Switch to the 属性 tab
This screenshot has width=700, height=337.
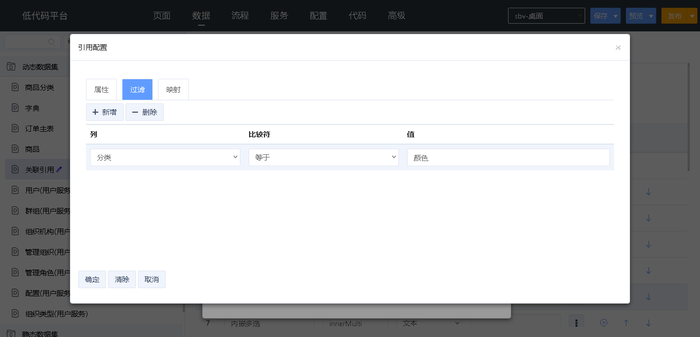[x=101, y=90]
